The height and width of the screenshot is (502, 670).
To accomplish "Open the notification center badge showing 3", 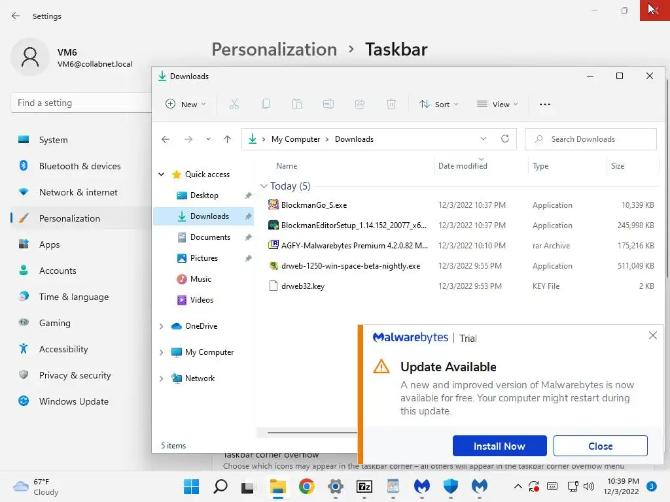I will click(x=652, y=486).
